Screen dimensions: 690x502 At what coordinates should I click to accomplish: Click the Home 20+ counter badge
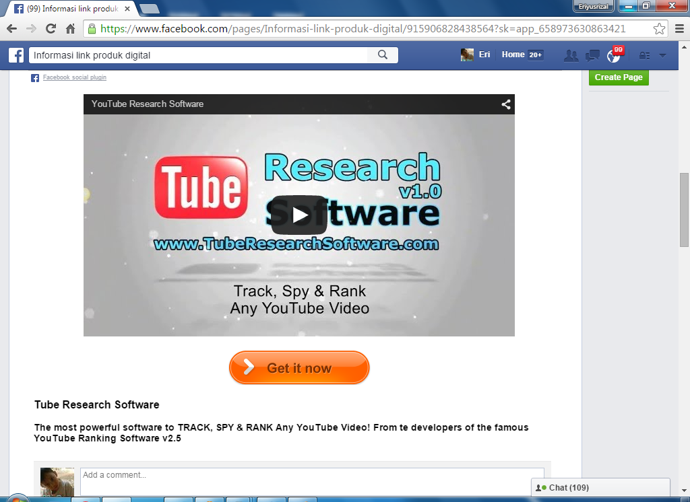tap(536, 55)
